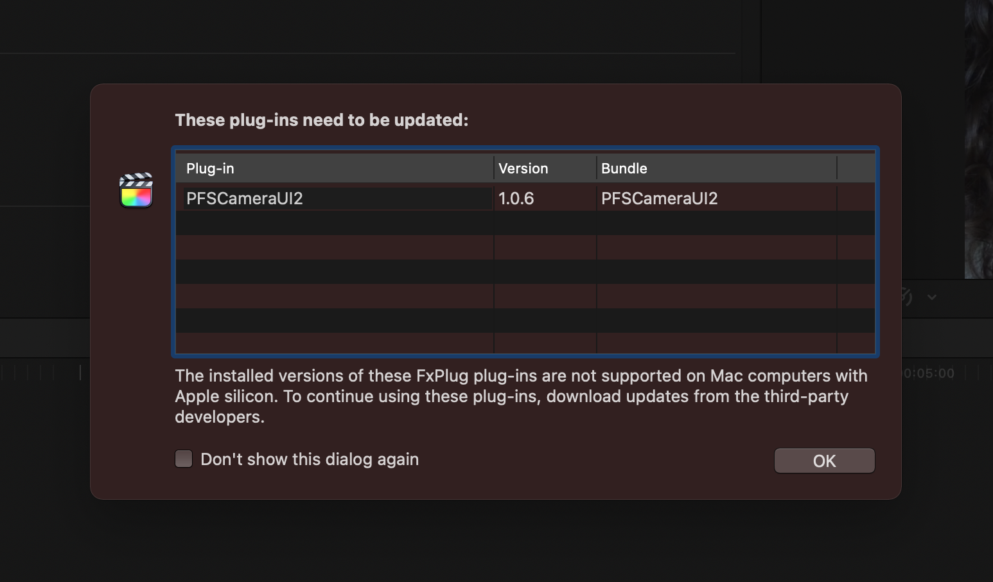The height and width of the screenshot is (582, 993).
Task: Click the Final Cut Pro clapperboard icon
Action: tap(136, 190)
